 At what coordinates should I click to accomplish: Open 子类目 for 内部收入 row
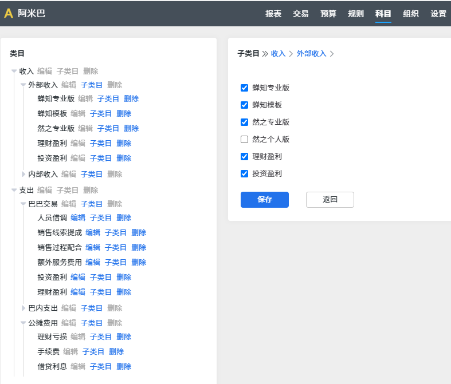click(92, 175)
